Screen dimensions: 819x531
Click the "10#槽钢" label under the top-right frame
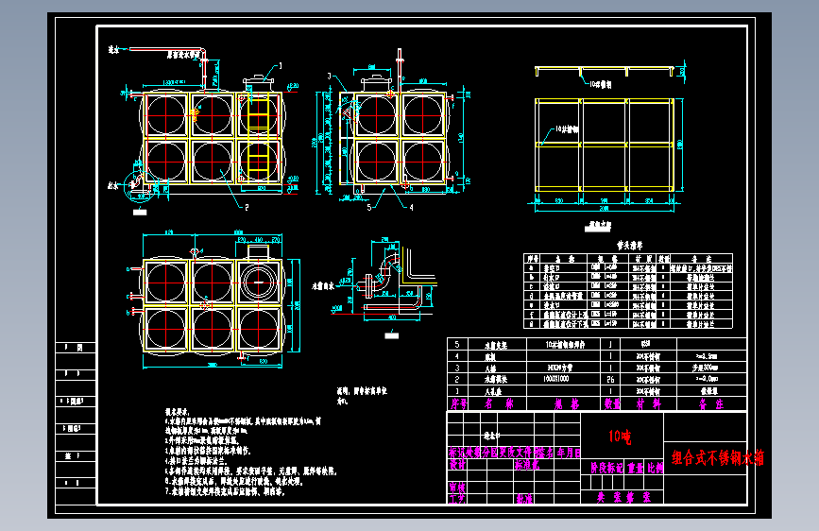601,84
